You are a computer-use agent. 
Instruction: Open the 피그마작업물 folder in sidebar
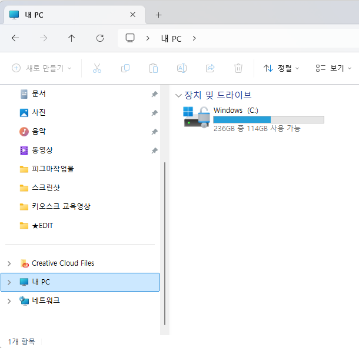click(x=52, y=169)
